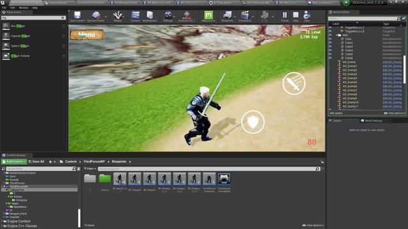The image size is (408, 229).
Task: Click Save All in Content Browser
Action: pos(36,162)
